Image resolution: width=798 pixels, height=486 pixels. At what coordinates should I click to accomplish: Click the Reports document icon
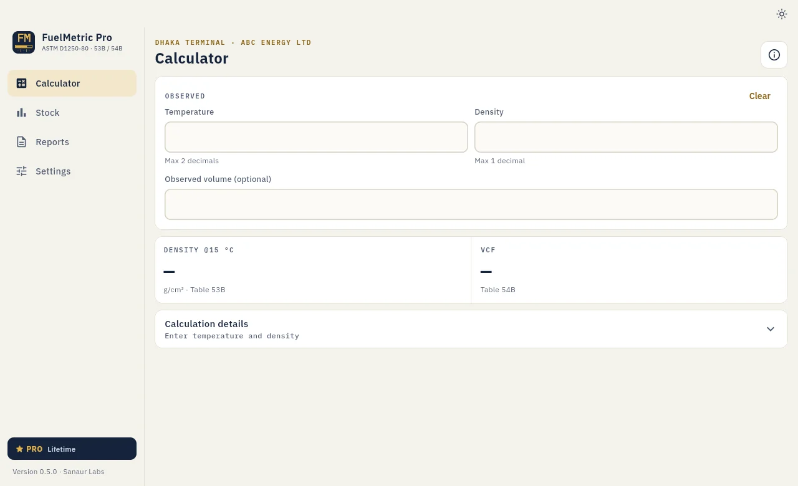[22, 142]
